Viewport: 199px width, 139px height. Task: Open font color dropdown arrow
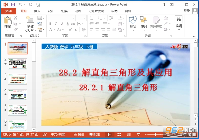[55, 30]
